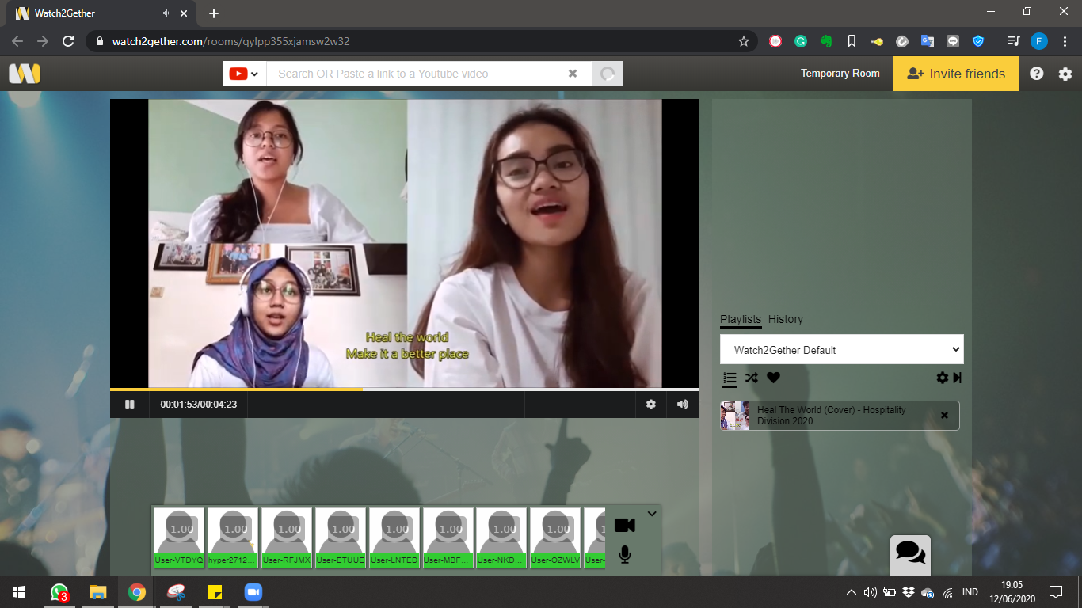Open the chat bubble panel
This screenshot has width=1082, height=608.
pos(910,553)
